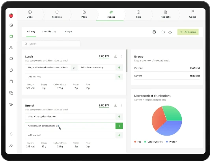This screenshot has height=162, width=211.
Task: Open Brunch meal three-dot menu
Action: [121, 105]
